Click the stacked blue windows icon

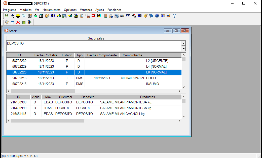151,16
